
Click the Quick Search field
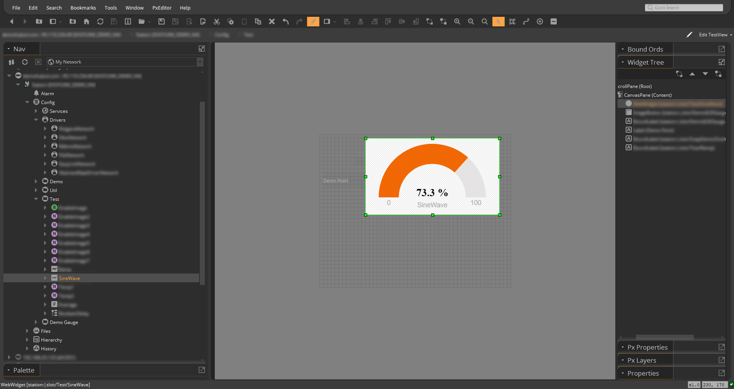tap(684, 8)
